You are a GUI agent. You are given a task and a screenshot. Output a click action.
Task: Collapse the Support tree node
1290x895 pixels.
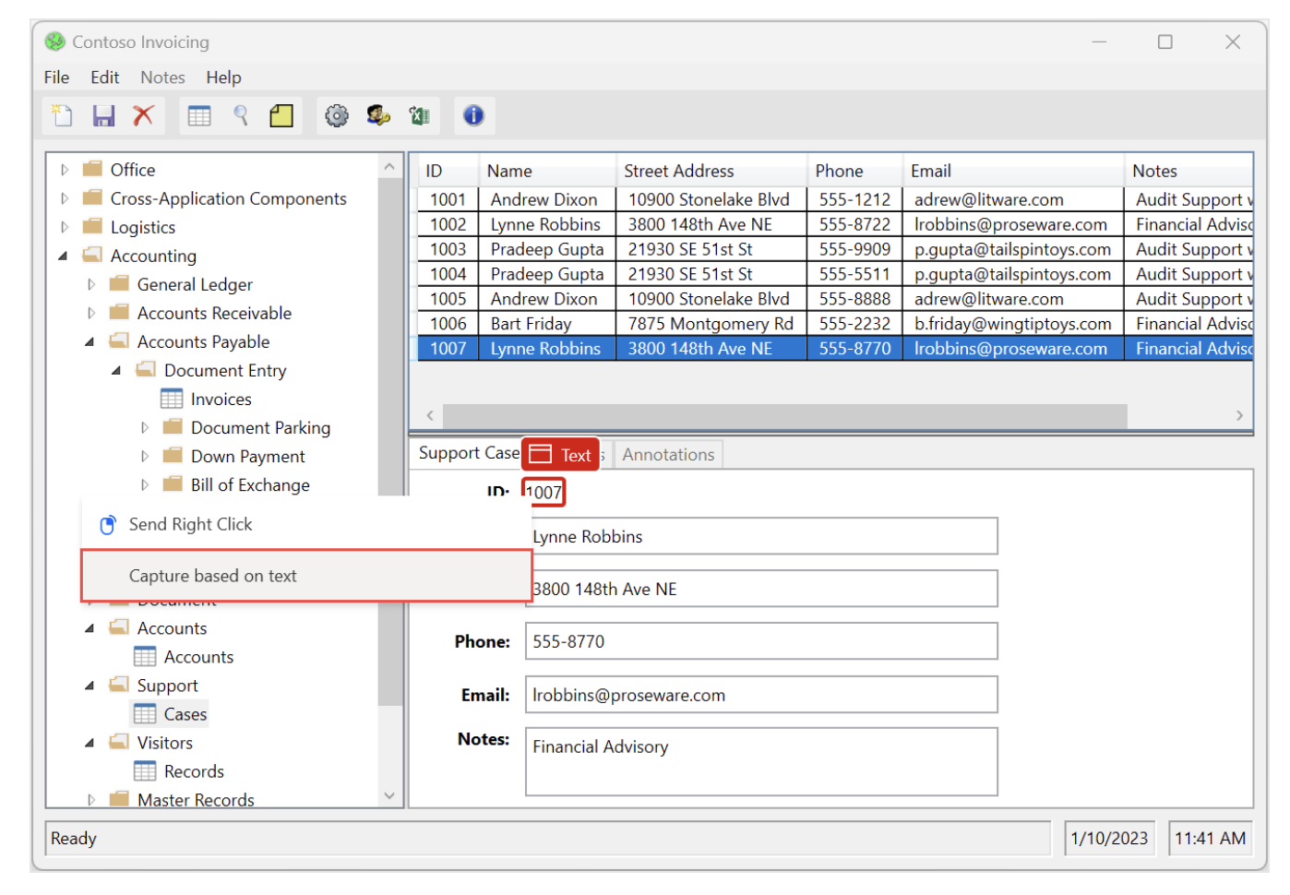click(x=90, y=686)
